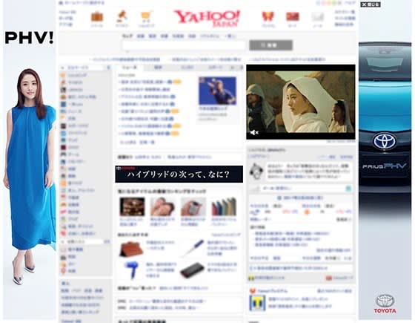Screen dimensions: 415x323
Task: Play the desert video advertisement
Action: click(301, 102)
